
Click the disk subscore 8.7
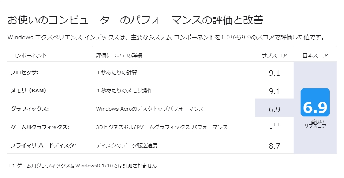click(274, 146)
